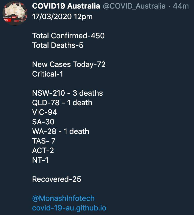
Task: Click the NSW-210 - 3 deaths line
Action: click(x=67, y=93)
